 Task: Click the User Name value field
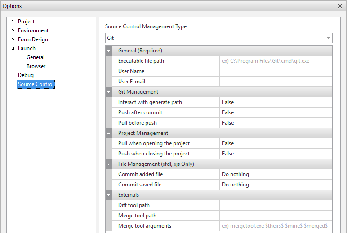[276, 71]
